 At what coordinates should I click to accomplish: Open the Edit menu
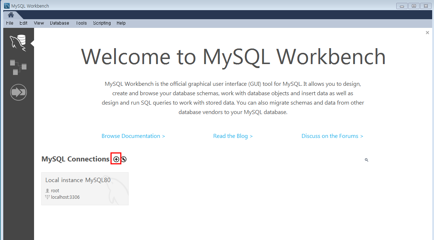23,23
